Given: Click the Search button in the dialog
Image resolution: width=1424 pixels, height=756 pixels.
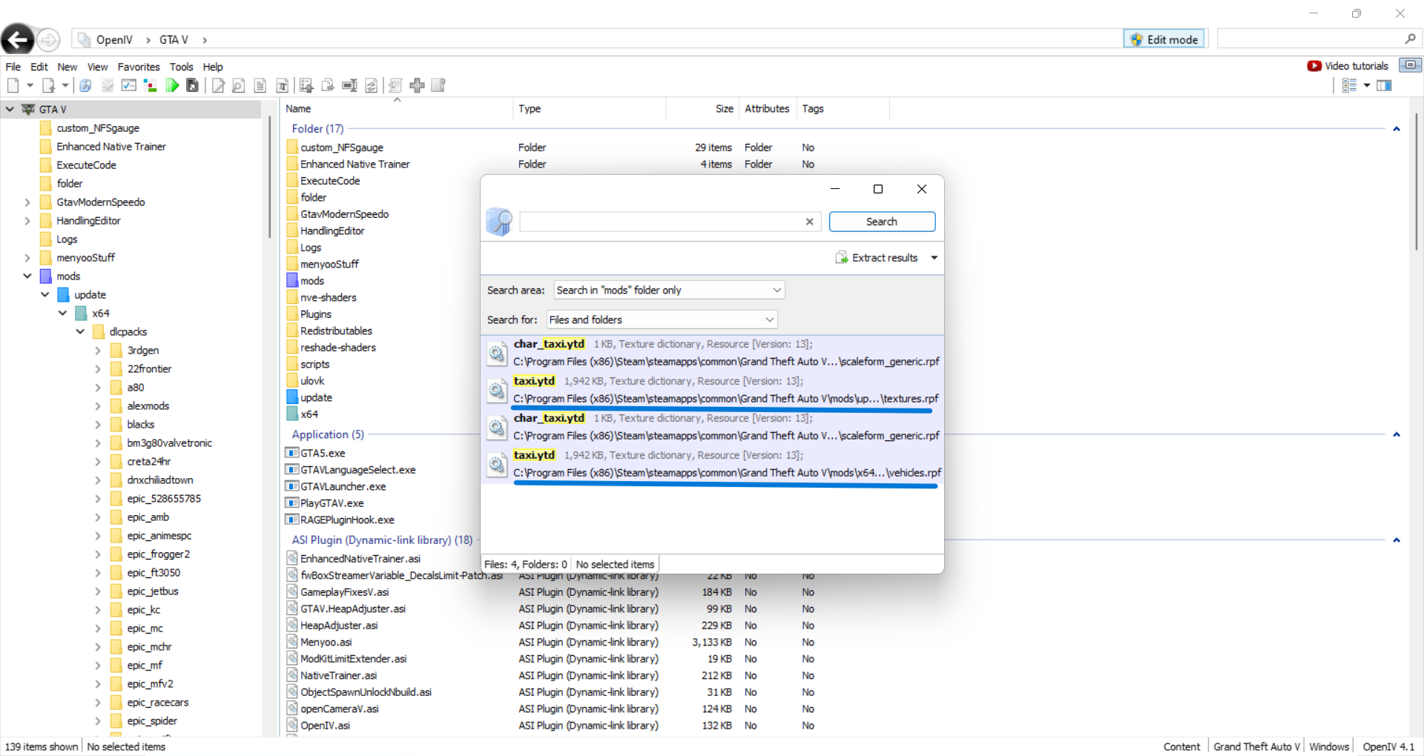Looking at the screenshot, I should (x=882, y=222).
